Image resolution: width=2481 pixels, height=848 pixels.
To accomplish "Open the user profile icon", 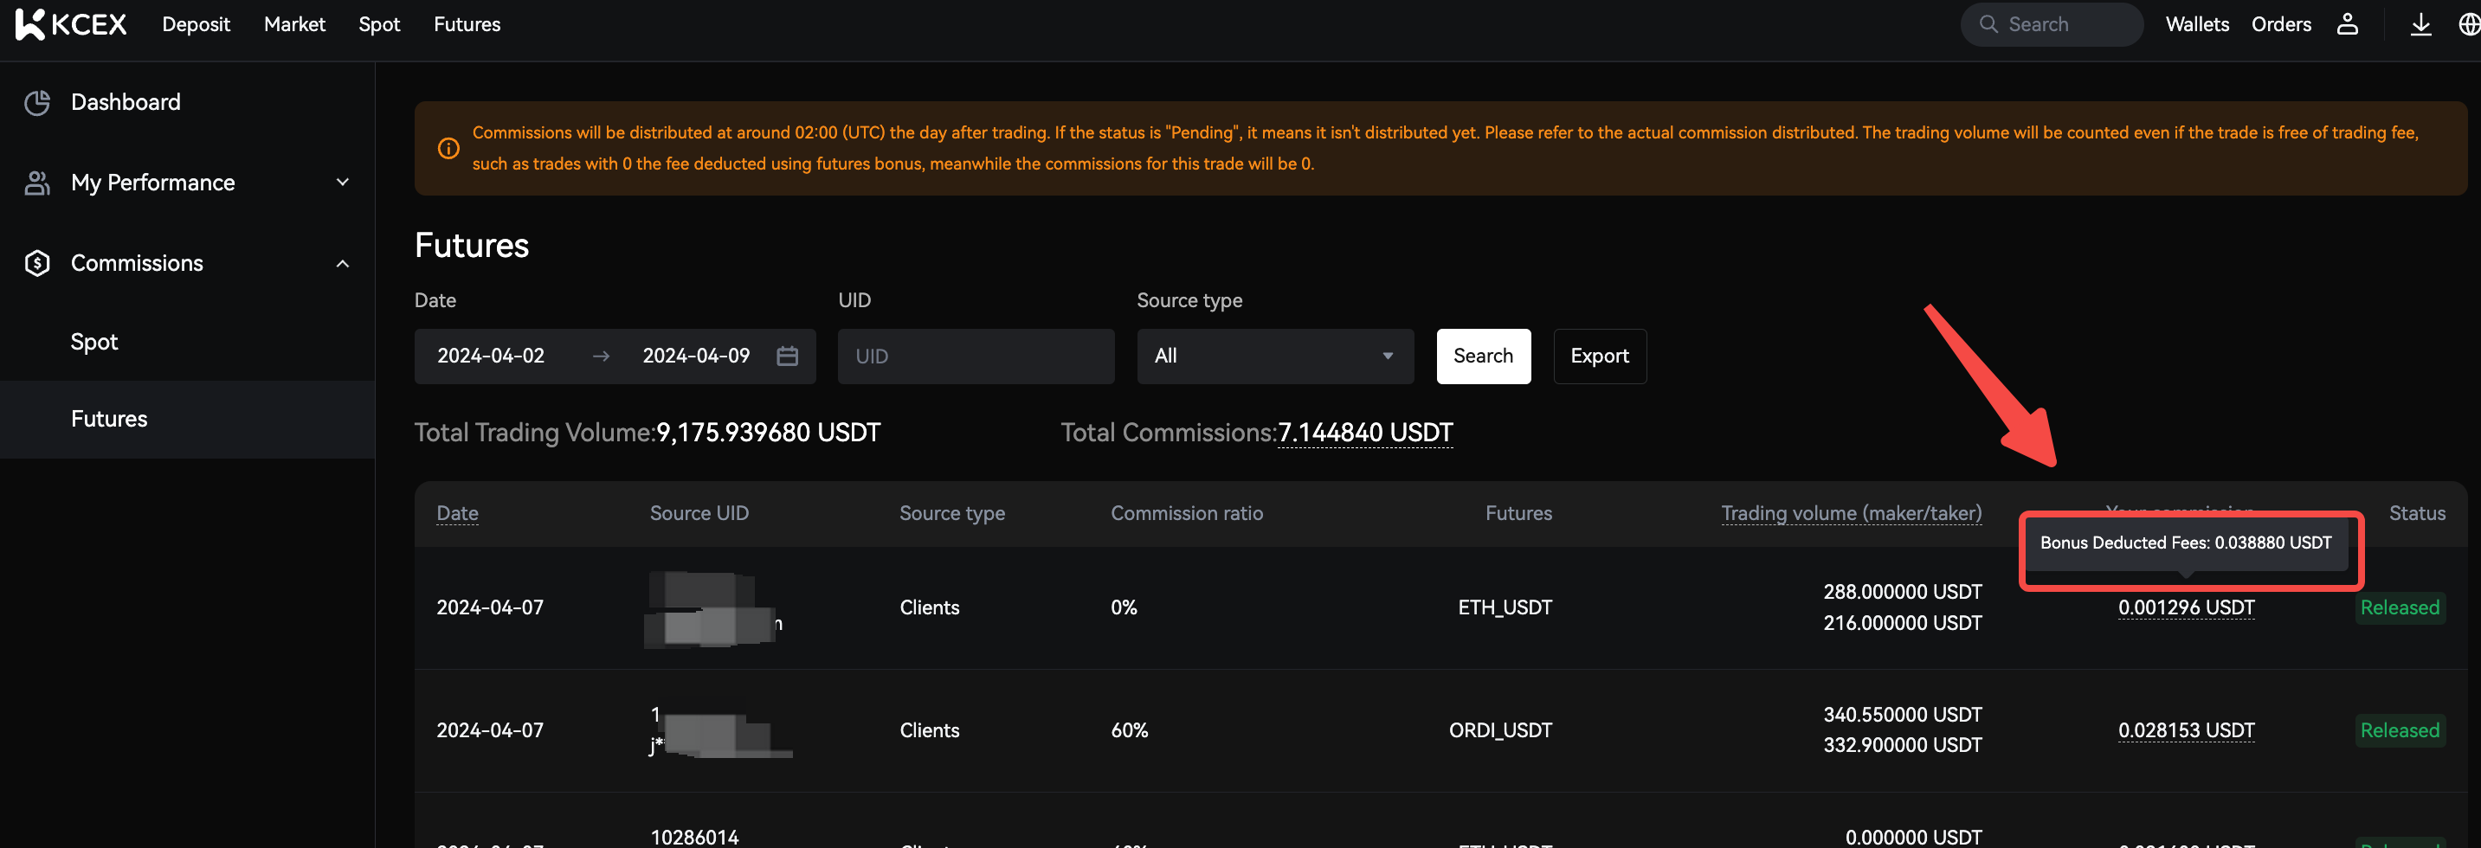I will point(2346,24).
